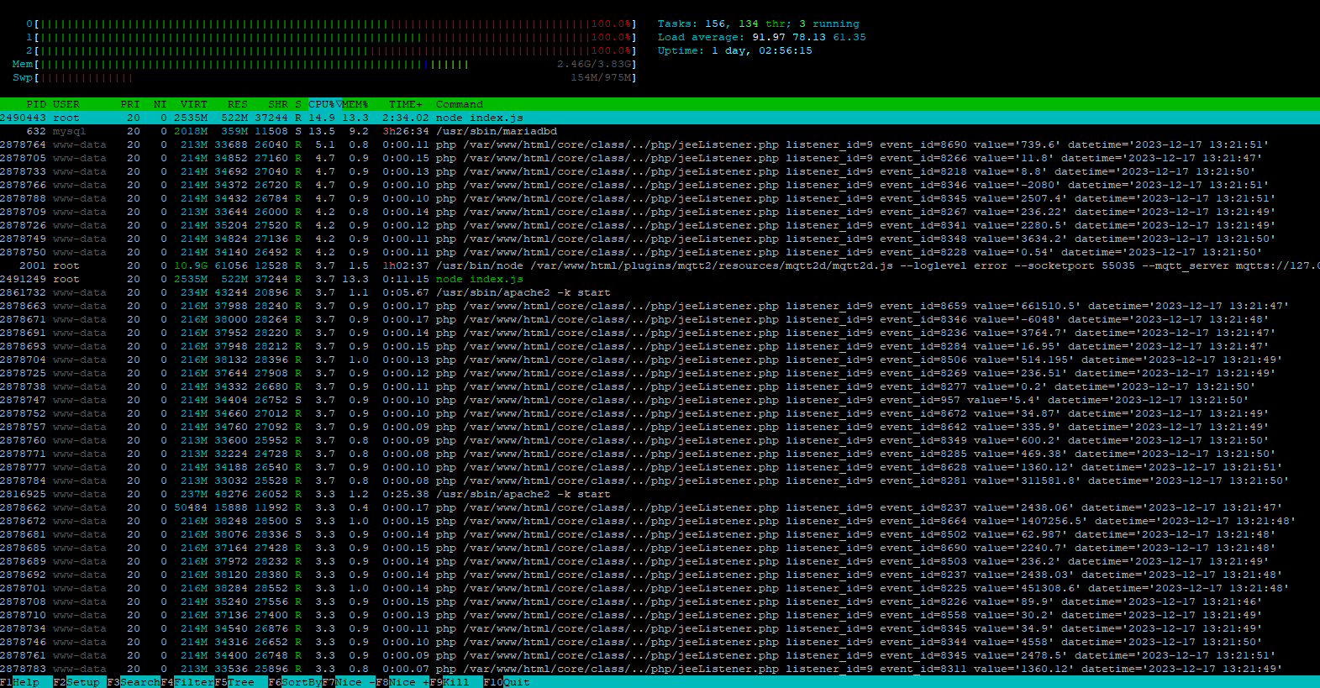The width and height of the screenshot is (1320, 688).
Task: Select jeeListener process PID 2878701
Action: pos(660,588)
